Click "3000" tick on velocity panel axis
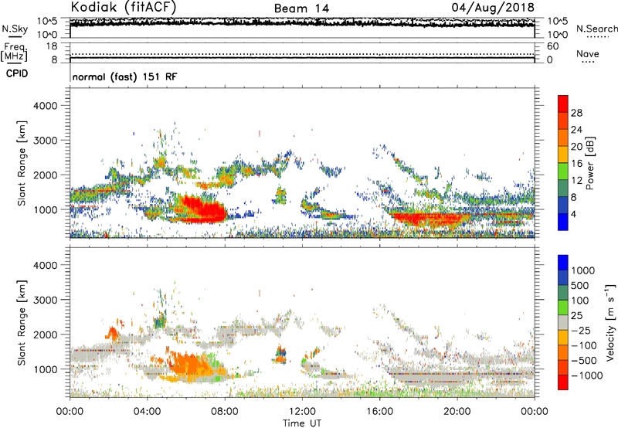618x428 pixels. 46,300
